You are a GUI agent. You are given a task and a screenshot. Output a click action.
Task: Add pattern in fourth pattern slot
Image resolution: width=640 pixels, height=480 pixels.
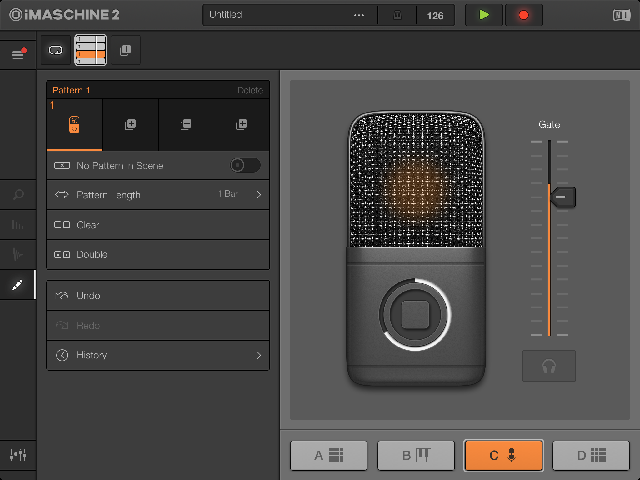point(242,125)
